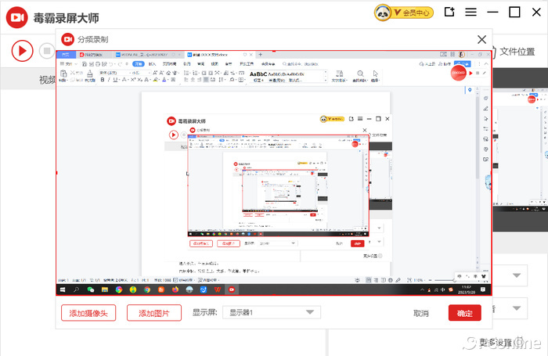Maximize the 毒霸录屏大师 window
This screenshot has width=548, height=356.
click(514, 13)
